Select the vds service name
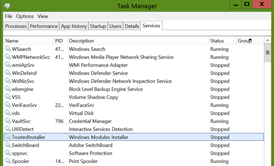The image size is (274, 166). 16,113
